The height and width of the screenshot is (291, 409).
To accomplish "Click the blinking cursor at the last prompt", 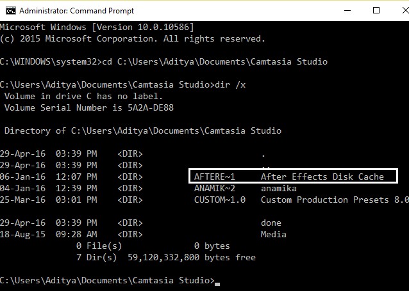I will [x=219, y=281].
